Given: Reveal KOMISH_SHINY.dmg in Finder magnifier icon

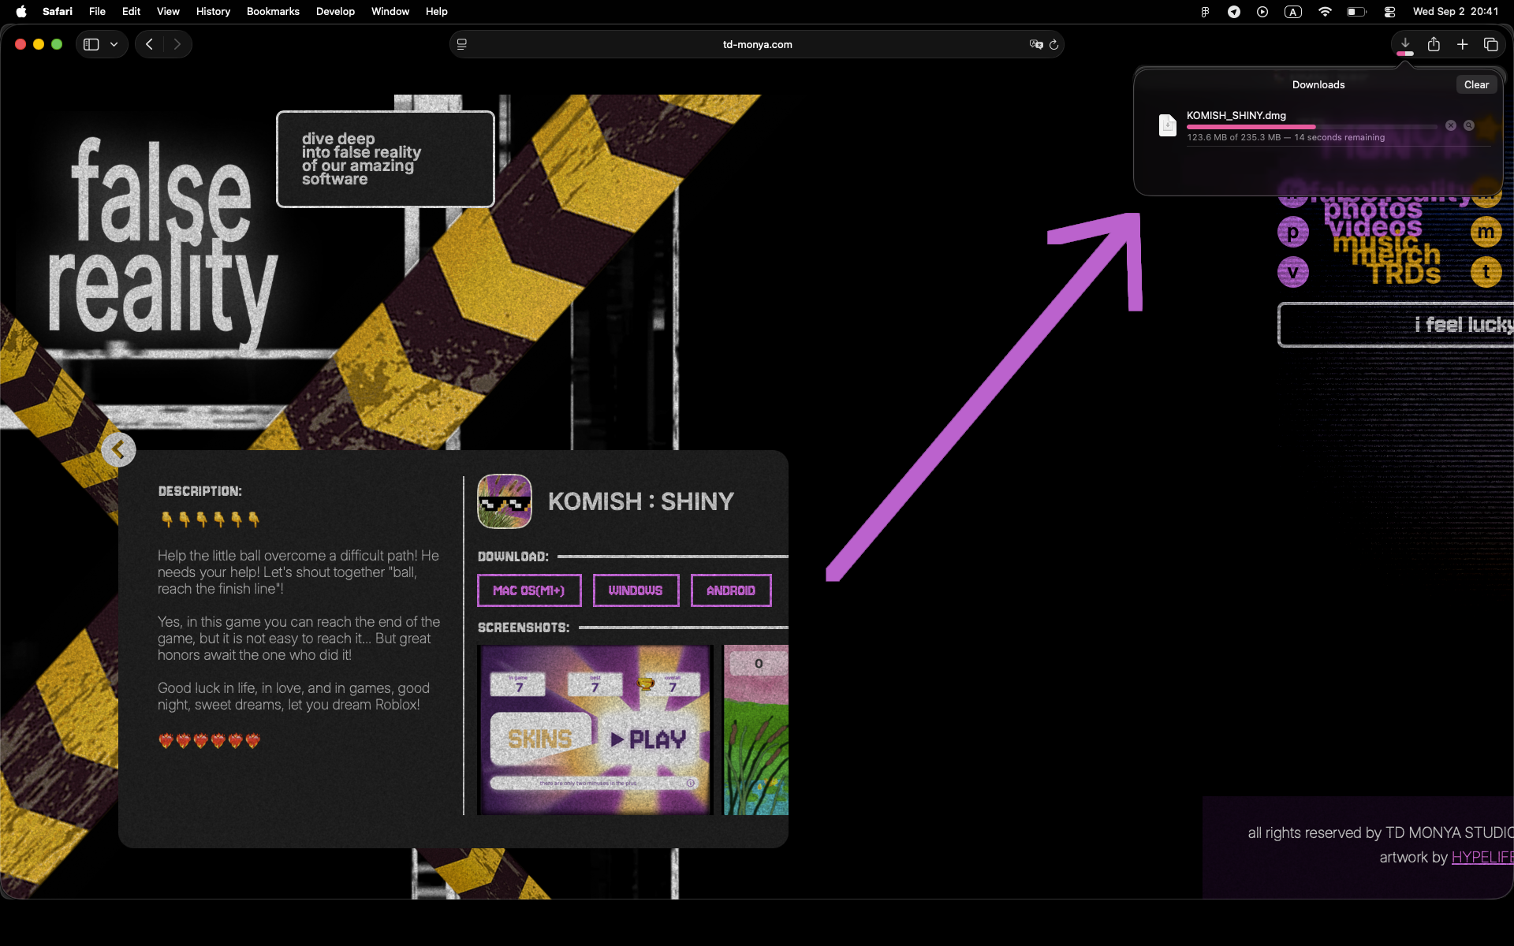Looking at the screenshot, I should pos(1469,125).
